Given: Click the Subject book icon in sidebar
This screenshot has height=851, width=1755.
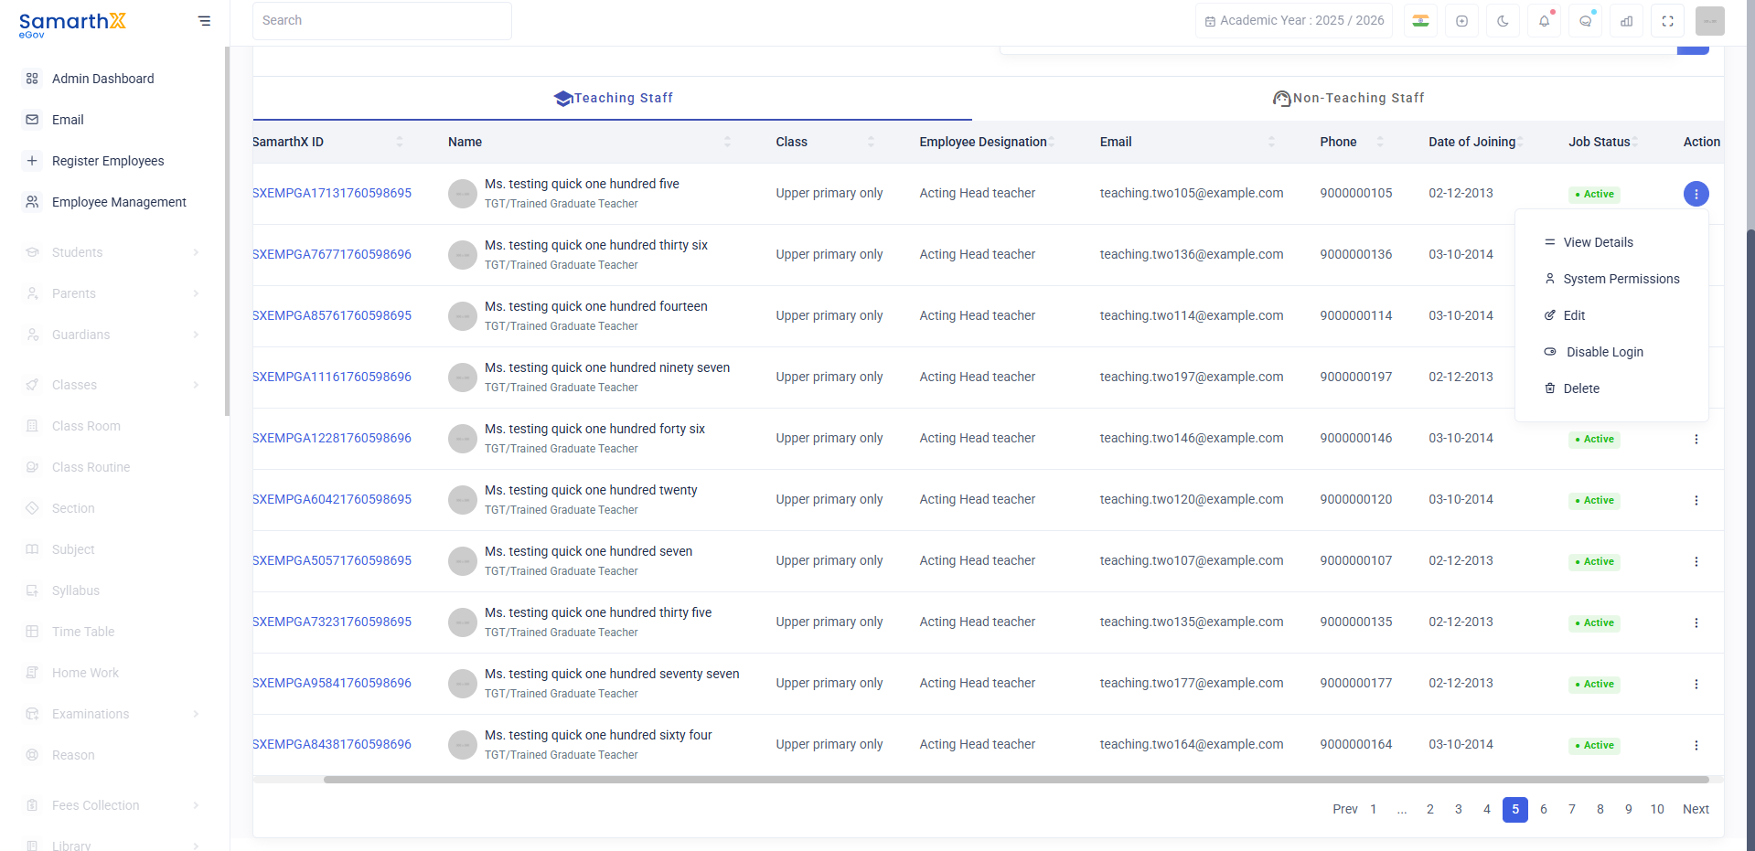Looking at the screenshot, I should click(x=32, y=549).
